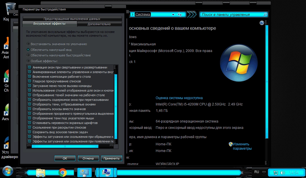Click effects list scroll-up arrow
This screenshot has width=306, height=178.
tap(116, 67)
